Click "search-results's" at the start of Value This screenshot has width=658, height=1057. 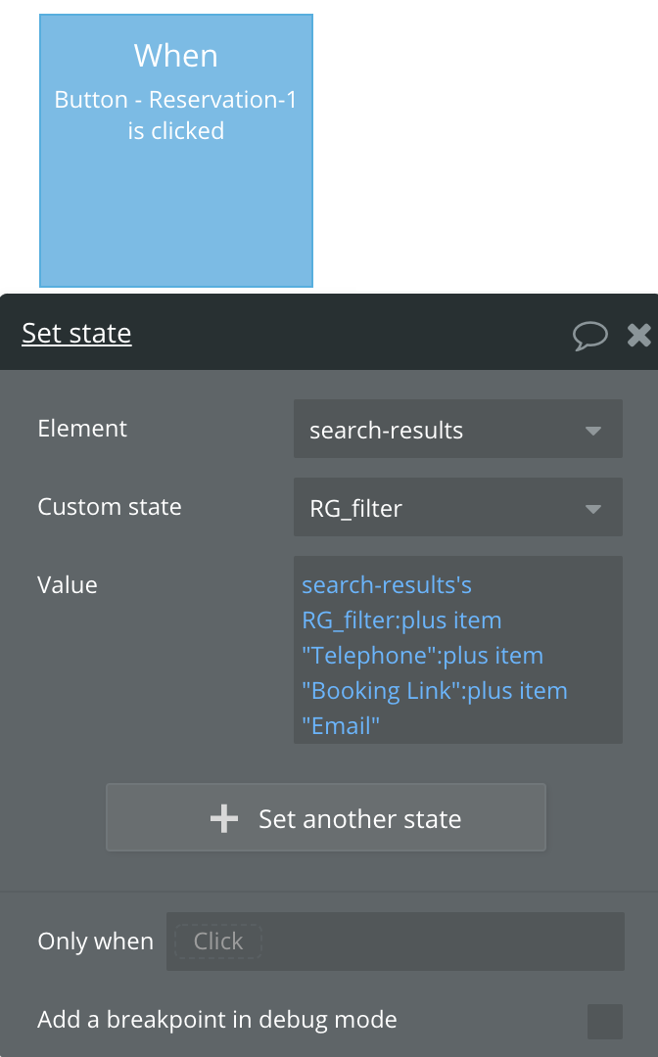point(387,585)
